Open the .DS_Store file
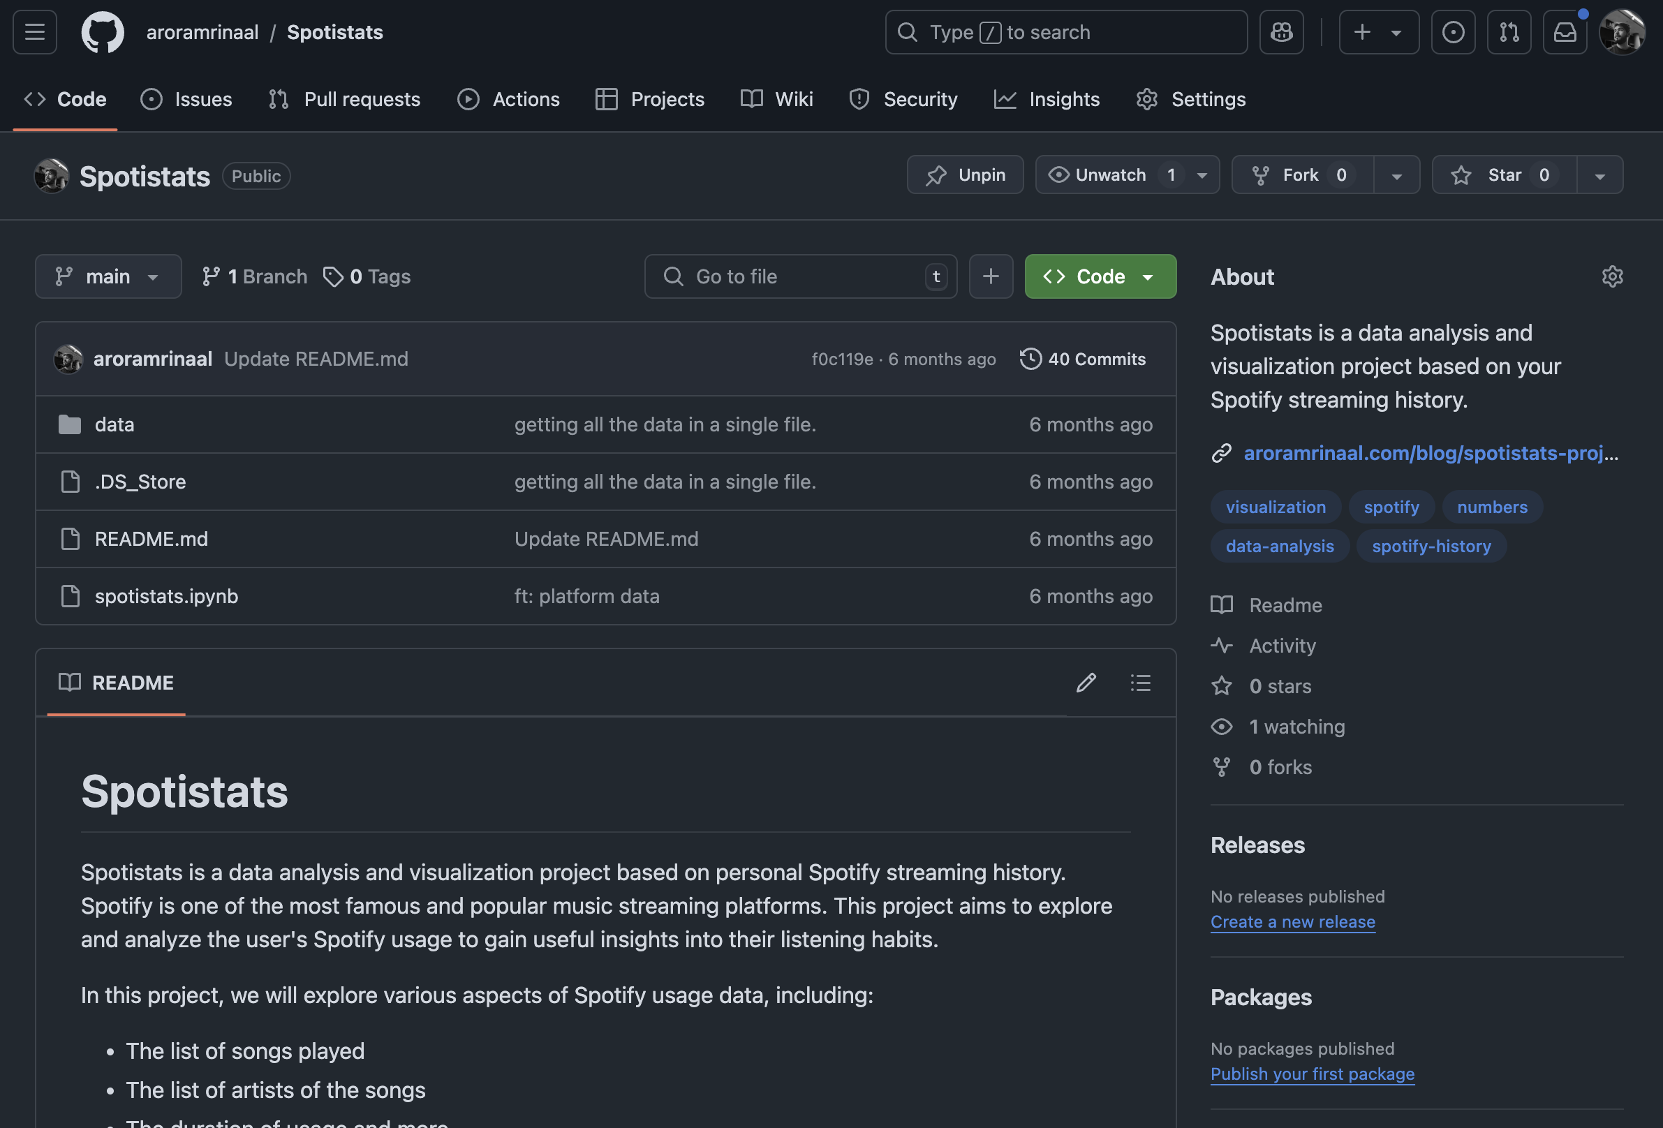1663x1128 pixels. coord(140,482)
